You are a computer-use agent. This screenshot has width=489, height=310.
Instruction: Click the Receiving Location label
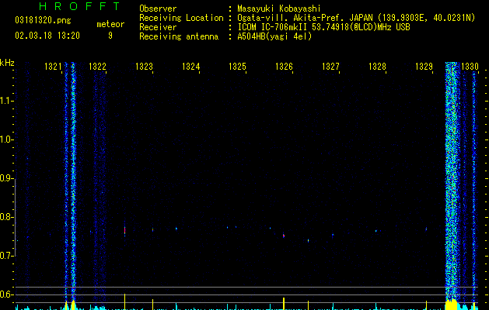(x=181, y=18)
